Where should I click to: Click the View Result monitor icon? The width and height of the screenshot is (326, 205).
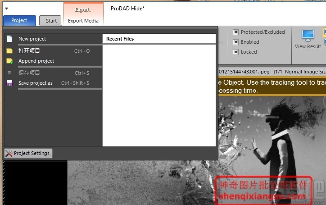click(308, 35)
